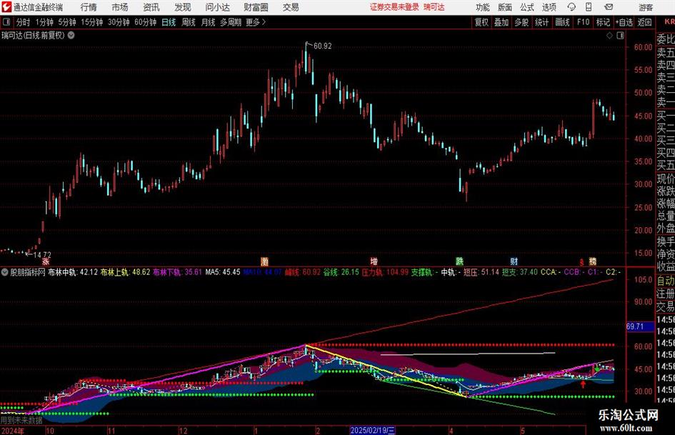Click the red up arrow signal on indicator

pyautogui.click(x=584, y=384)
